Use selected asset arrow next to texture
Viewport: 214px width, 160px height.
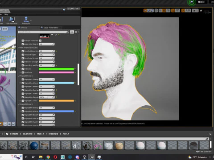coord(52,35)
